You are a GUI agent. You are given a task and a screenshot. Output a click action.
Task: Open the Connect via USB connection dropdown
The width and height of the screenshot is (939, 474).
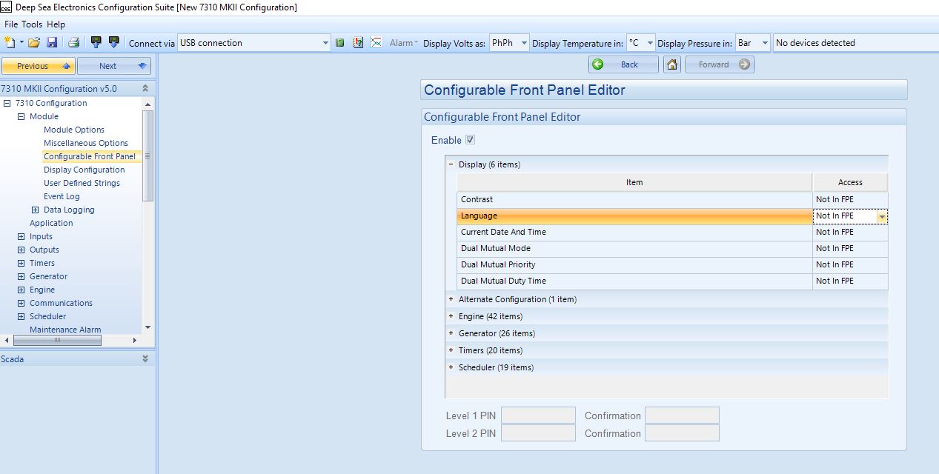(x=325, y=43)
